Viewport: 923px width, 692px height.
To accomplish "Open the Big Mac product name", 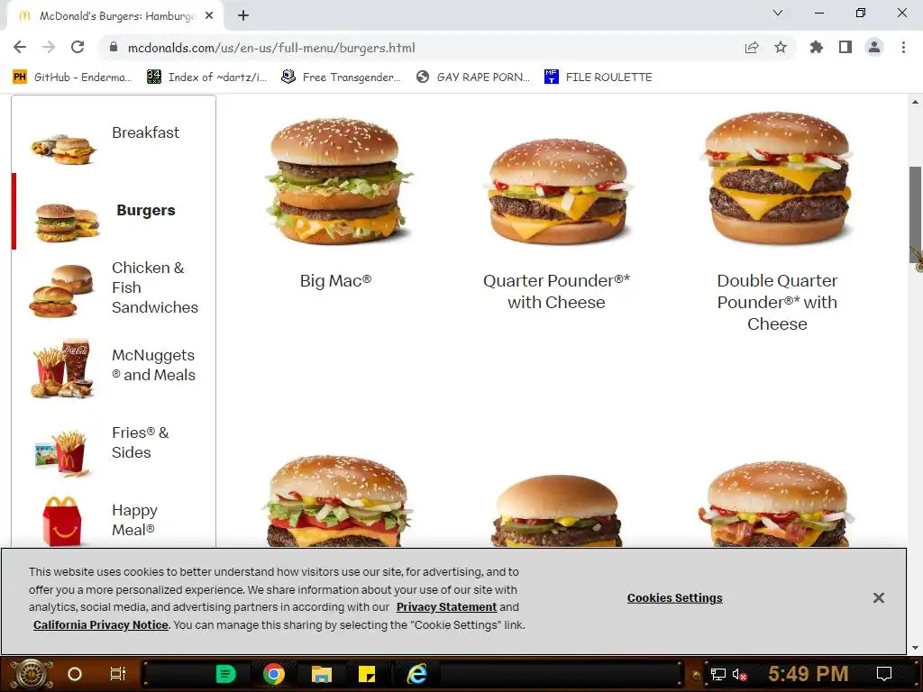I will click(x=335, y=281).
